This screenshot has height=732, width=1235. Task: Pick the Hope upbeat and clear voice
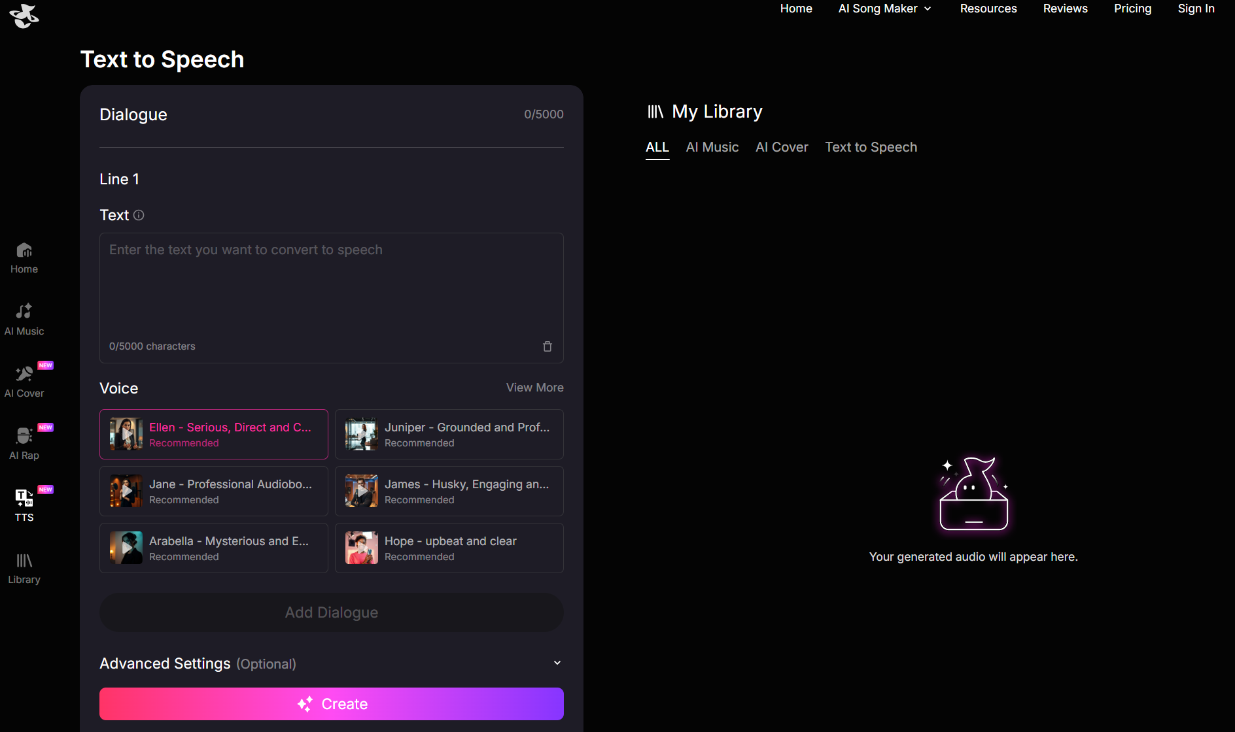(x=449, y=548)
